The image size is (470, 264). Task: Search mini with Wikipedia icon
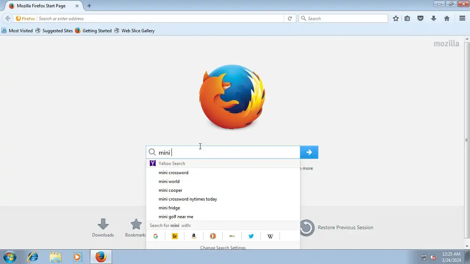[270, 236]
